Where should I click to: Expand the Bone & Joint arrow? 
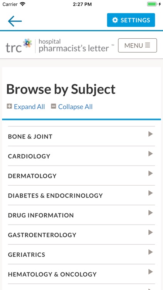(x=150, y=134)
